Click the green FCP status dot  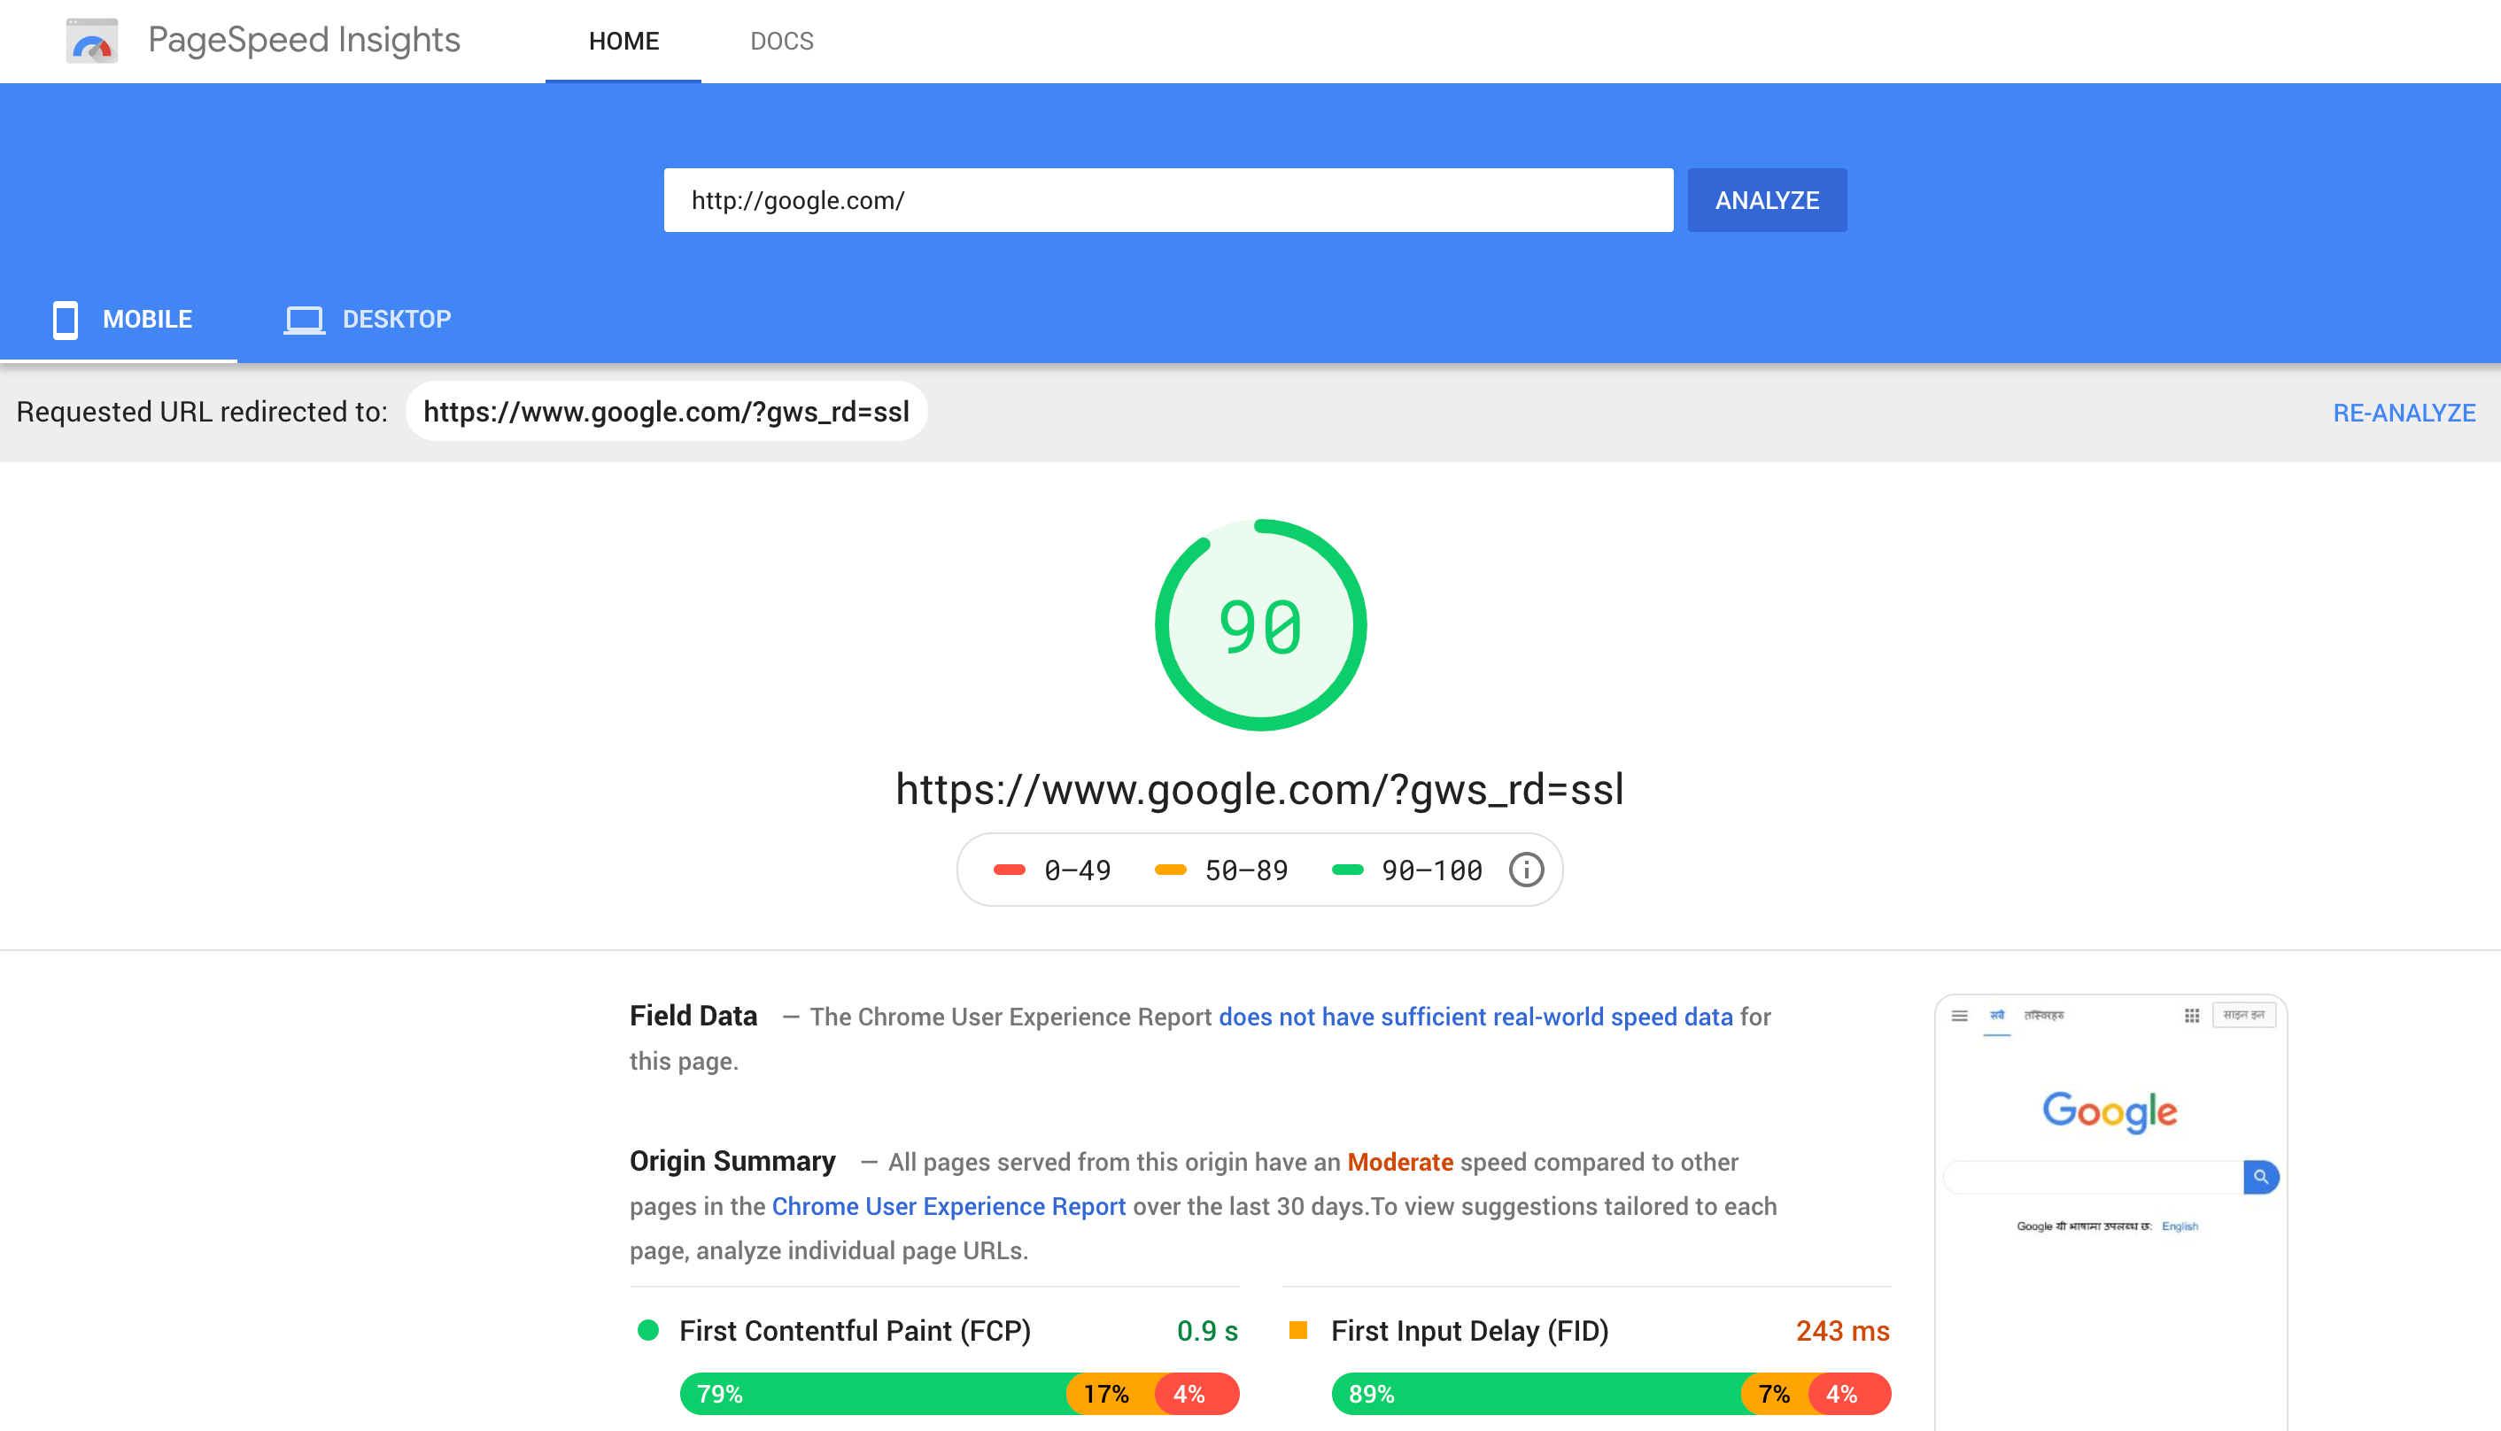pyautogui.click(x=647, y=1330)
